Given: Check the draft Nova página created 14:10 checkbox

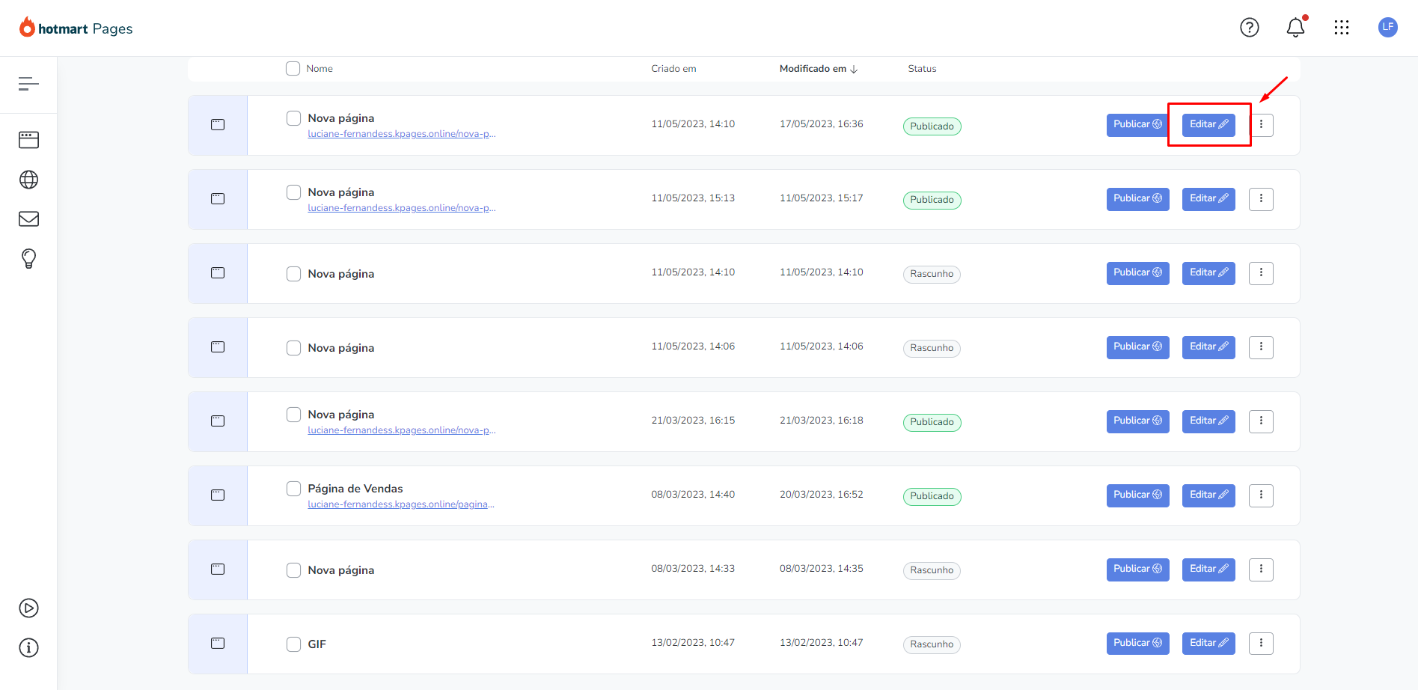Looking at the screenshot, I should click(293, 274).
